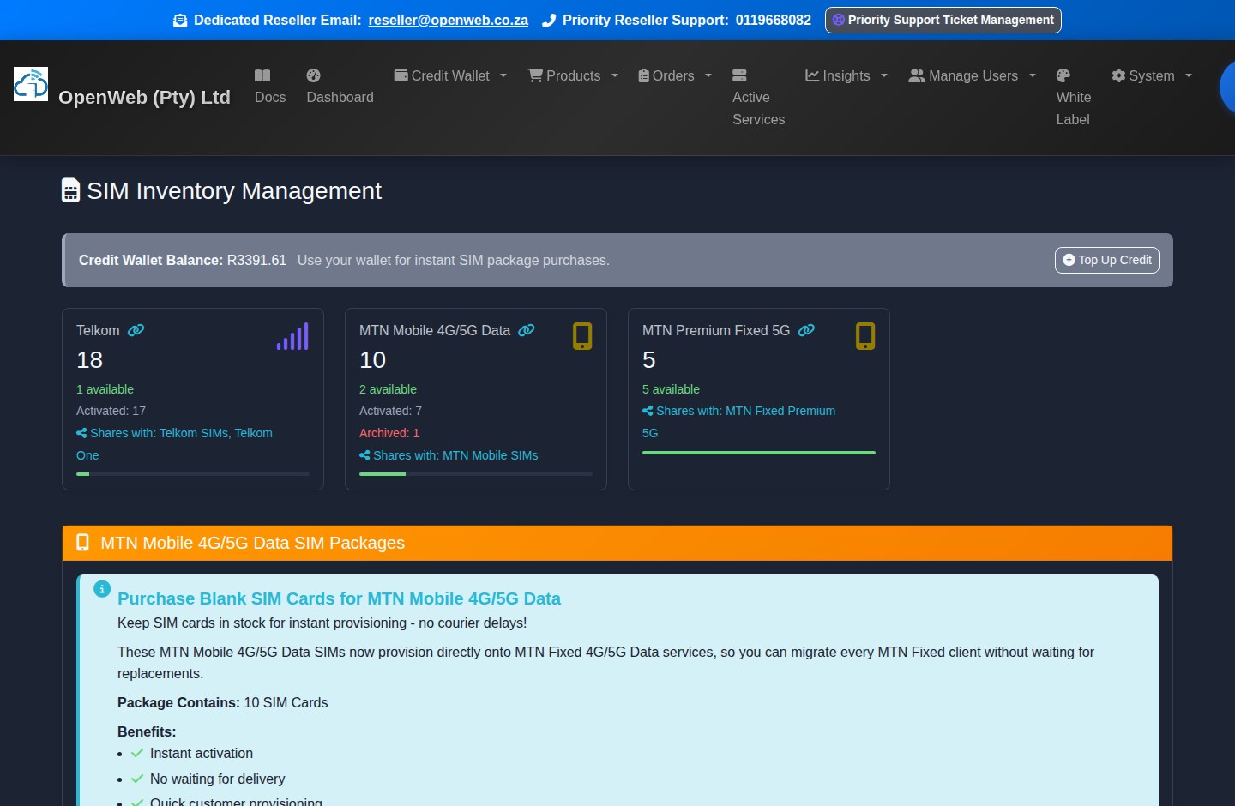Viewport: 1235px width, 806px height.
Task: Click the Orders clipboard icon
Action: 643,75
